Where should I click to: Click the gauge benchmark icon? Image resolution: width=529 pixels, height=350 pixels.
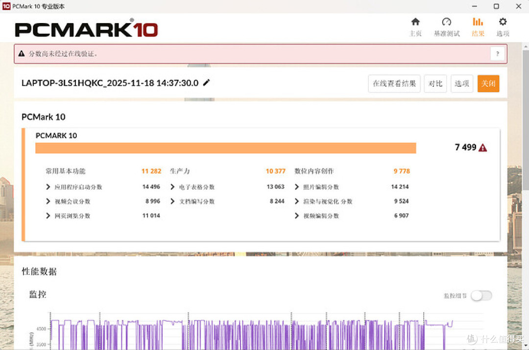(x=446, y=22)
